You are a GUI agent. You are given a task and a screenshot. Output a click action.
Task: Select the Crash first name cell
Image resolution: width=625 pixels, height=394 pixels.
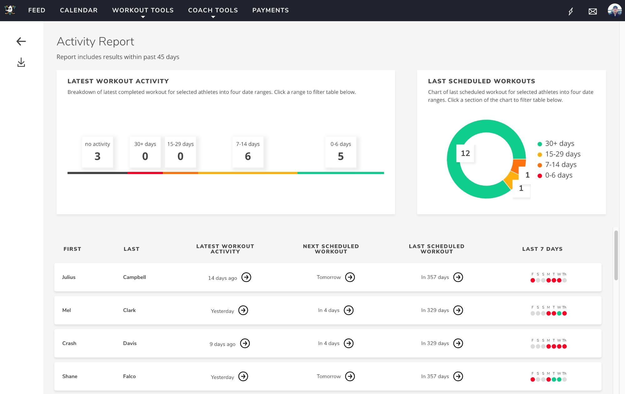69,343
